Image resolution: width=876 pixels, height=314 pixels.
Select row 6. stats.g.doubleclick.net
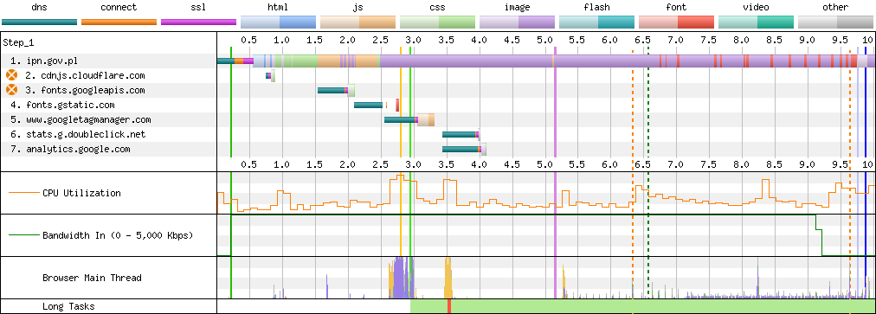tap(108, 135)
